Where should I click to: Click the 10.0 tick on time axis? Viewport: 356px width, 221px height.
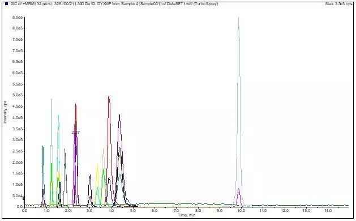(241, 211)
